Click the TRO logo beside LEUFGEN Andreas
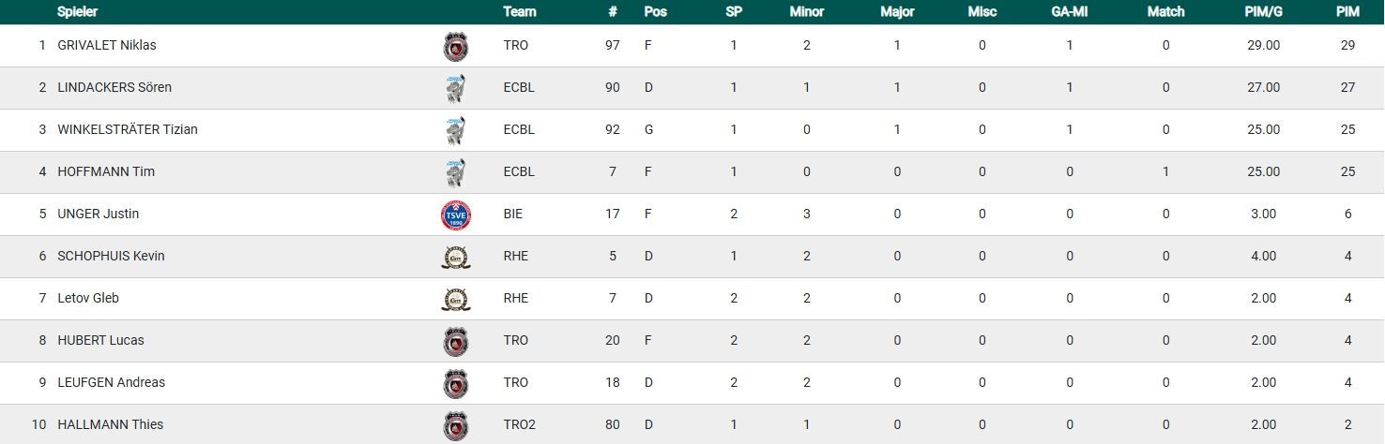 point(456,383)
